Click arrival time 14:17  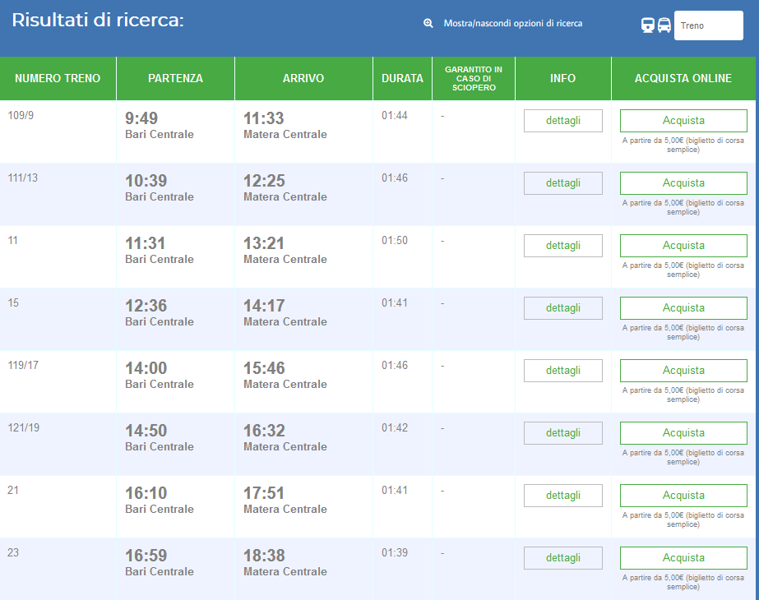pyautogui.click(x=264, y=305)
